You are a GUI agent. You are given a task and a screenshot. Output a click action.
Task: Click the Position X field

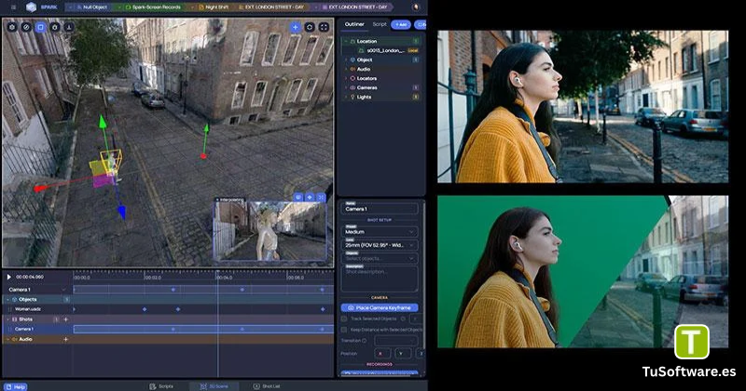coord(382,354)
